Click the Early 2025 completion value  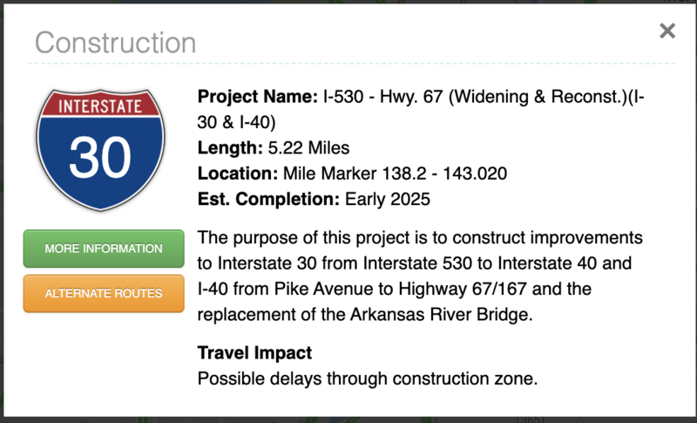point(388,199)
